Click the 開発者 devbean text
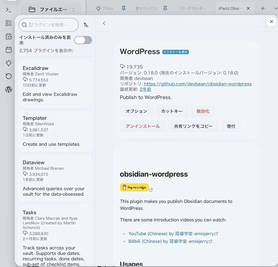This screenshot has height=267, width=278. 136,78
